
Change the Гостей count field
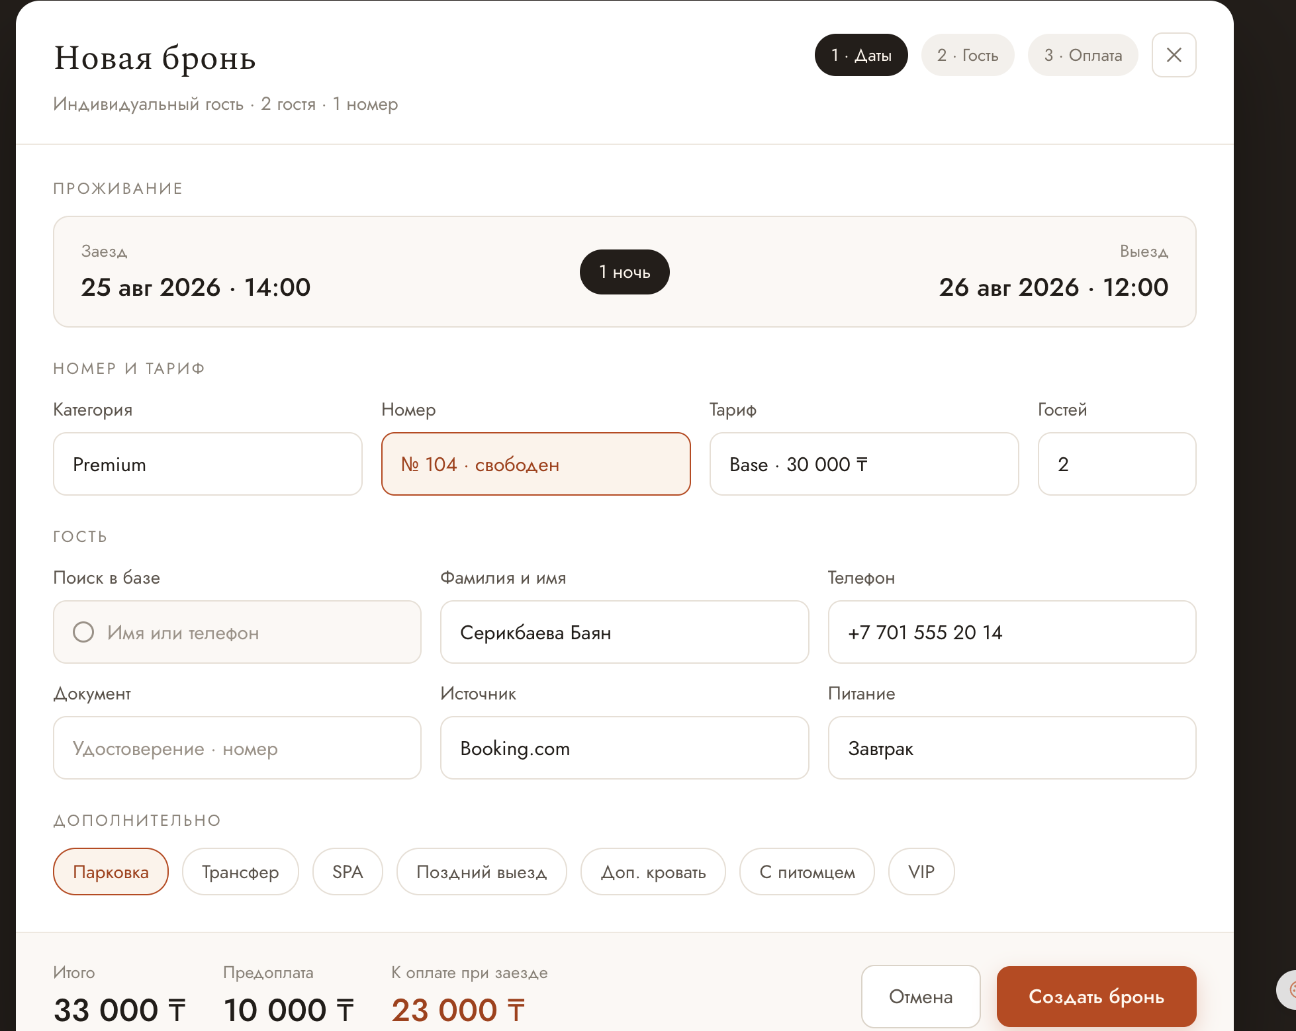(1117, 464)
